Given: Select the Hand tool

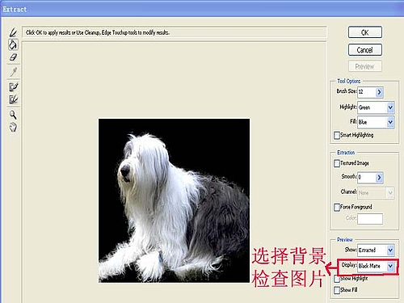Looking at the screenshot, I should pos(13,127).
